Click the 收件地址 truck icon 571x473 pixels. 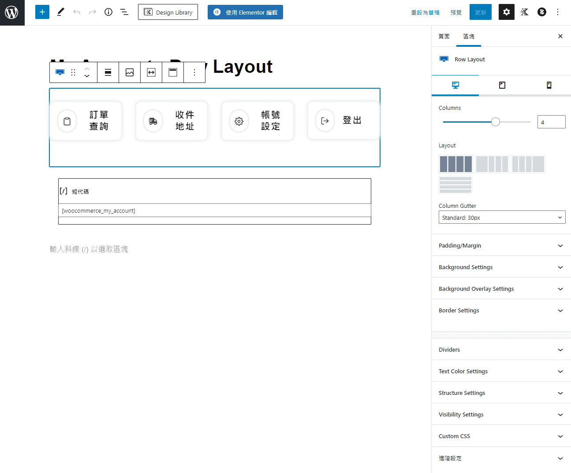(x=153, y=121)
